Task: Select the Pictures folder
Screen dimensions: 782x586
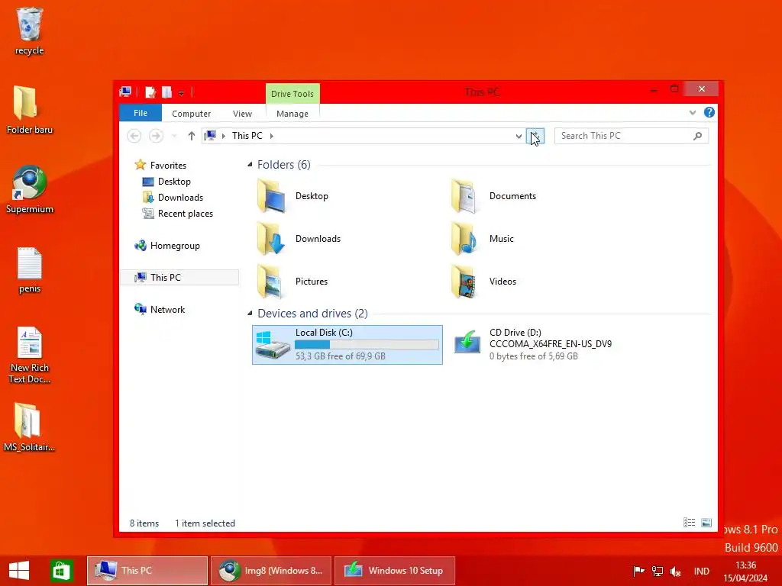Action: 292,282
